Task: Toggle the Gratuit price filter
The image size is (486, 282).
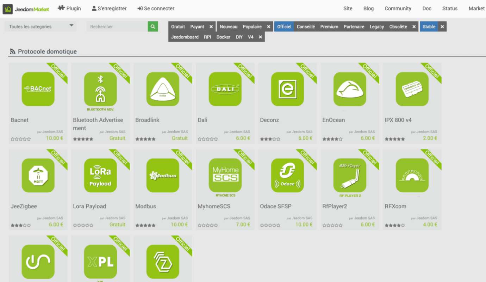Action: (x=178, y=27)
